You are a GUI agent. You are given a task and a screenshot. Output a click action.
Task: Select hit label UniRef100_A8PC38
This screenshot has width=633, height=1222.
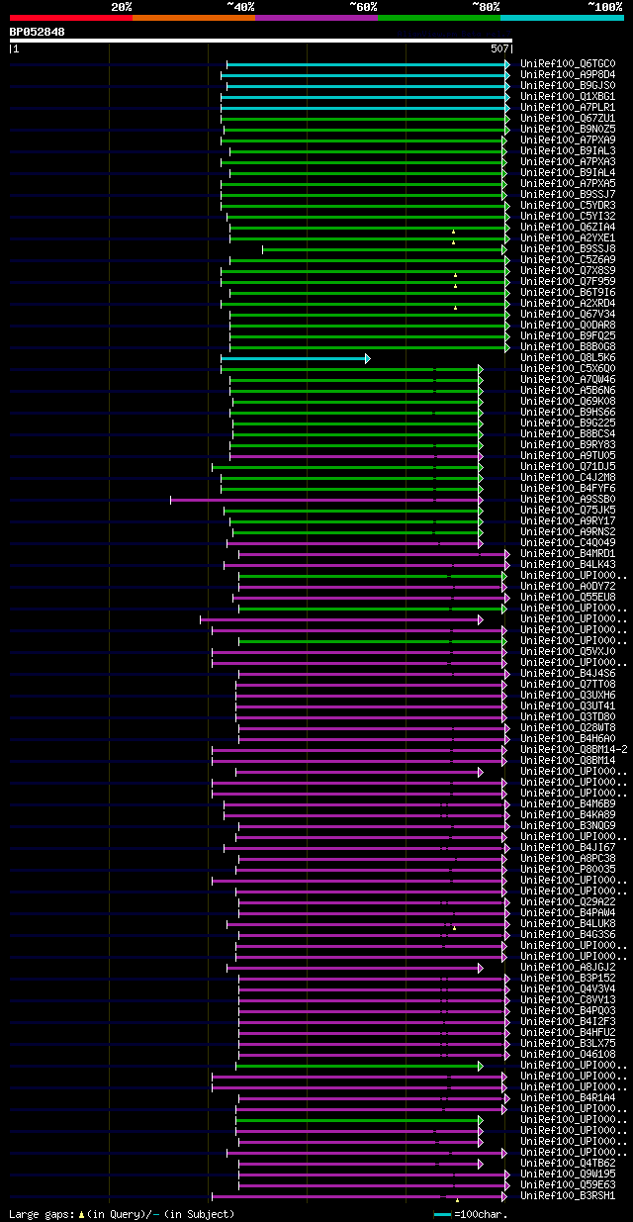click(x=568, y=858)
